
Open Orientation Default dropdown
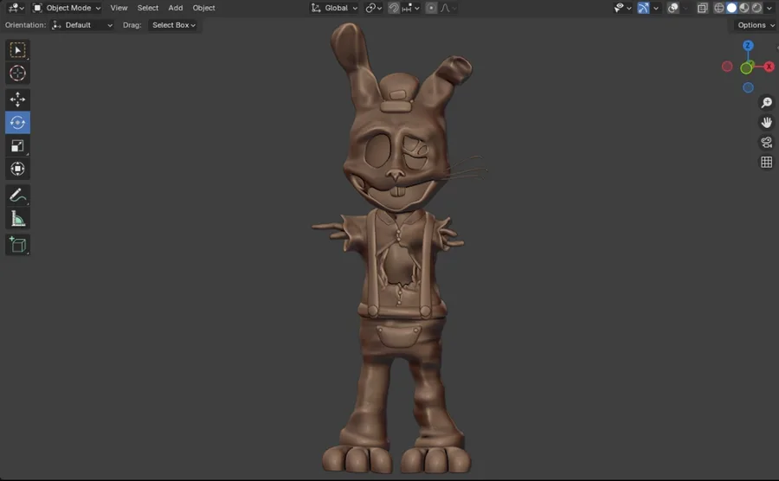pos(82,25)
